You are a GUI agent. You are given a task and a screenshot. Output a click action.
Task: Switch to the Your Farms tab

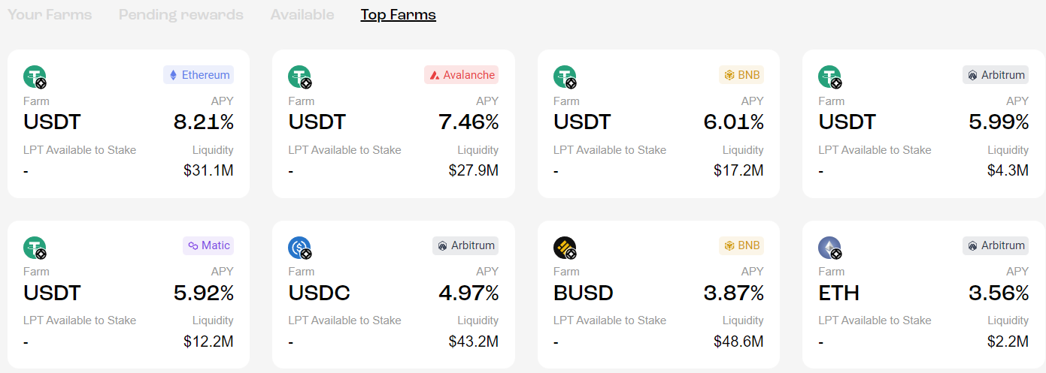(50, 15)
